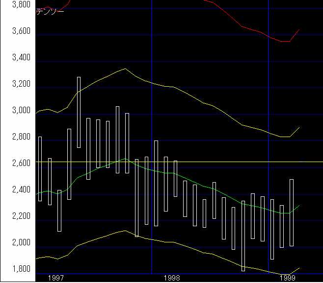323x283 pixels.
Task: Click the first candlestick on the left
Action: [x=40, y=169]
